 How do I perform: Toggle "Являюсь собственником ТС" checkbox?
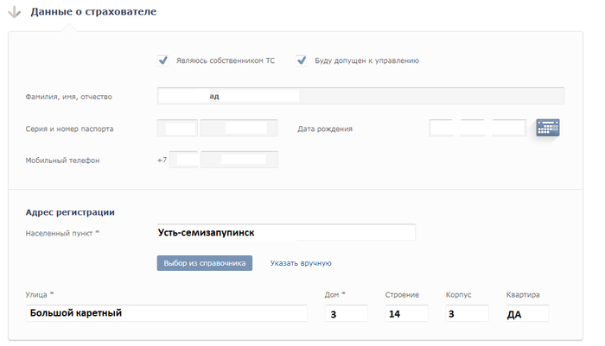(x=162, y=60)
